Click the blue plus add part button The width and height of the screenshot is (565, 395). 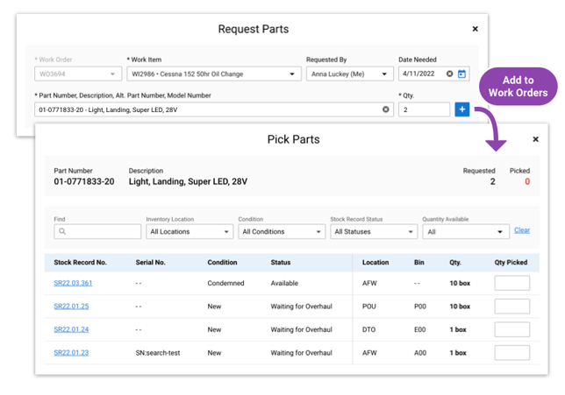pyautogui.click(x=462, y=109)
